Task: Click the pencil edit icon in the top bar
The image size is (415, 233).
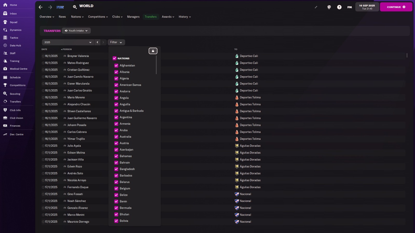Action: click(316, 7)
